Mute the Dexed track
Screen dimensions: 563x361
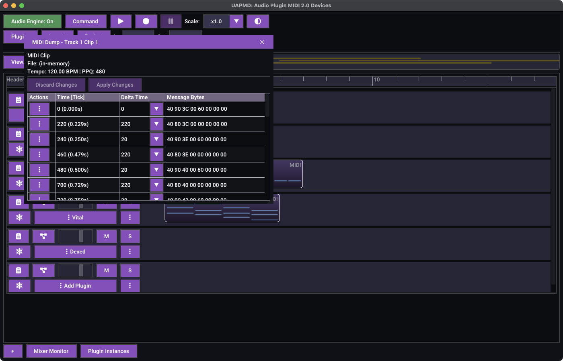click(107, 236)
